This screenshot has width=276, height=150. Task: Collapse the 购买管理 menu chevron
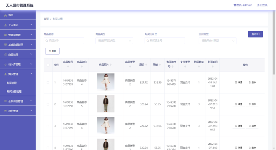32,74
